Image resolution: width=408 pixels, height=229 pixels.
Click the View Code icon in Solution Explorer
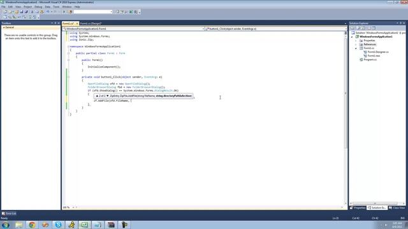tap(369, 28)
